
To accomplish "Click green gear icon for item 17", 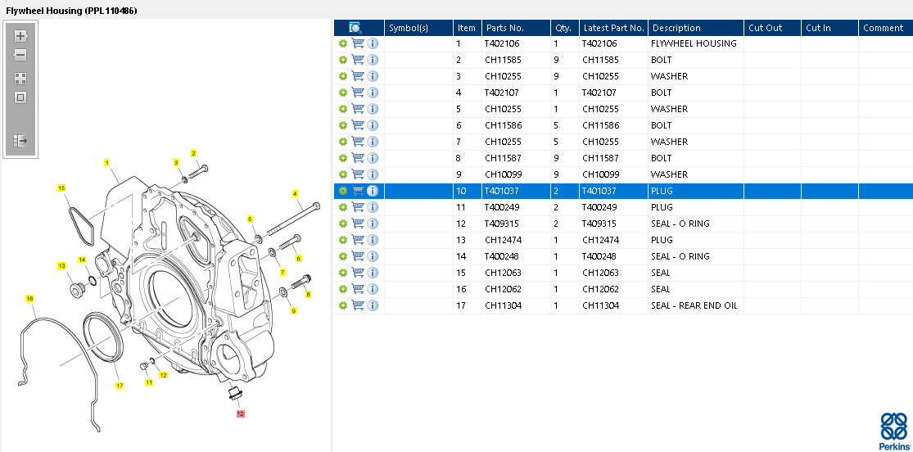I will click(x=343, y=305).
